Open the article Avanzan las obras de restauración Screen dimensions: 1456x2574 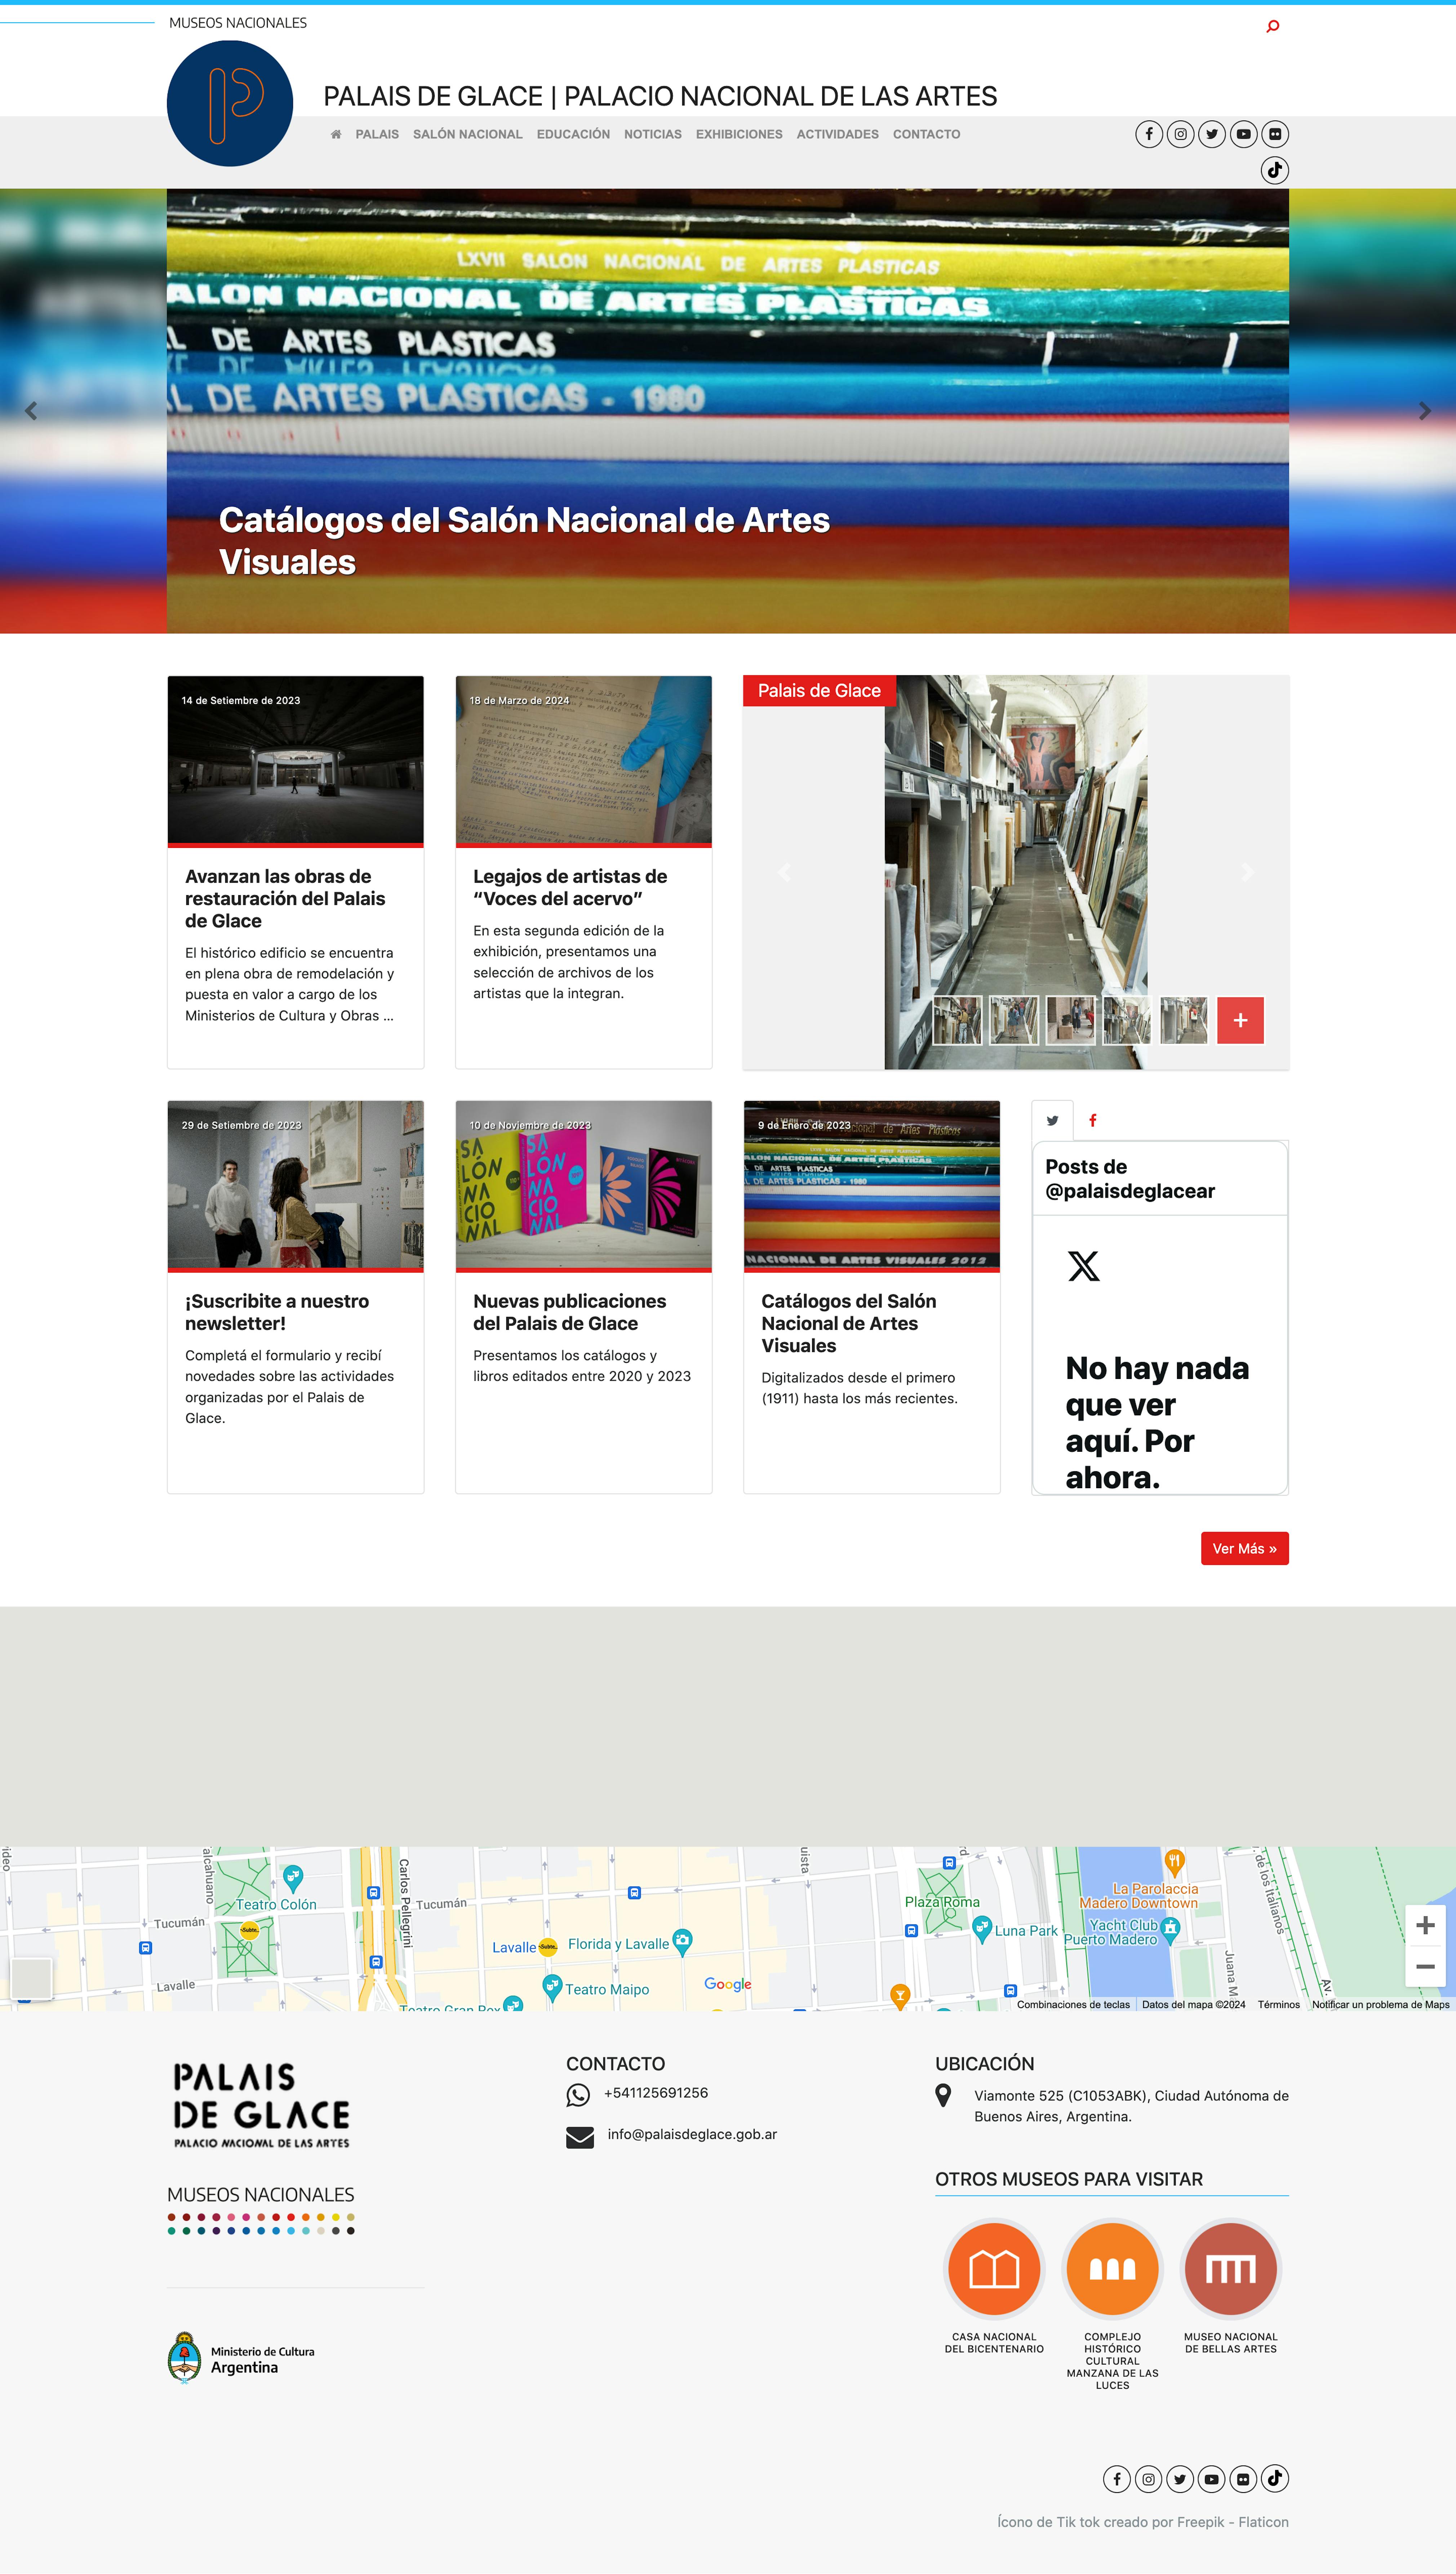pos(285,898)
